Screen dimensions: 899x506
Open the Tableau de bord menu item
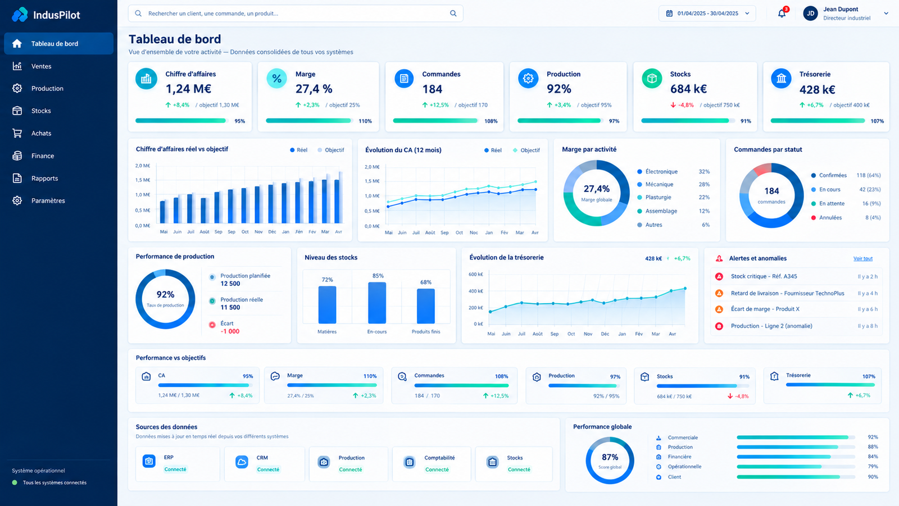coord(58,44)
